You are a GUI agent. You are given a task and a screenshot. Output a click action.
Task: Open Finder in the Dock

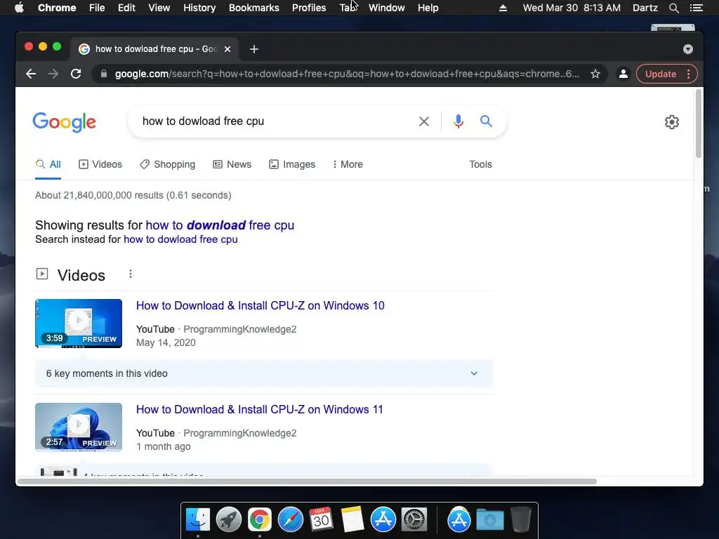coord(197,520)
